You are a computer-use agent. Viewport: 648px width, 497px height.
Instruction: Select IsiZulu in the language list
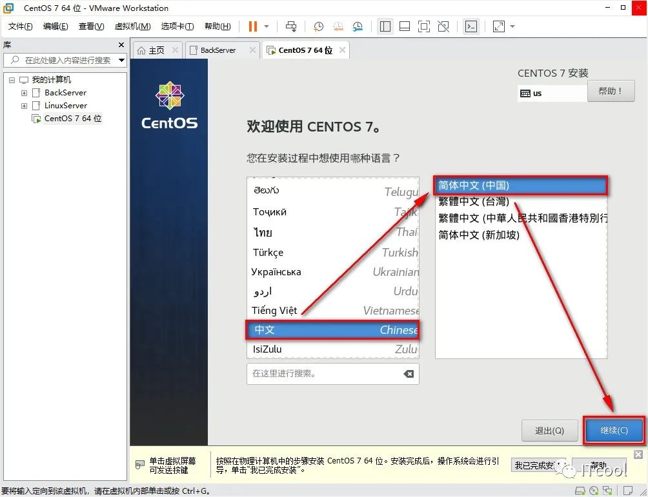point(333,349)
